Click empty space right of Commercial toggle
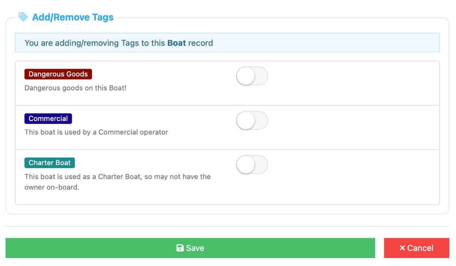 (351, 127)
